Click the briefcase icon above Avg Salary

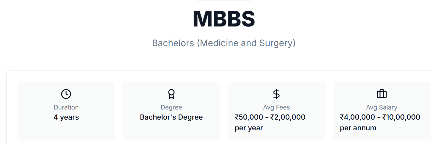click(382, 94)
